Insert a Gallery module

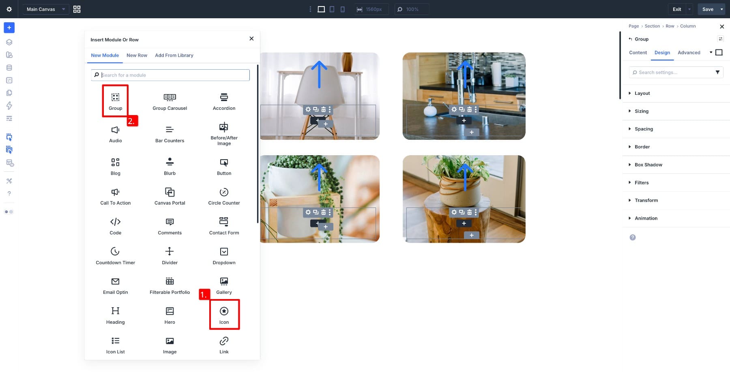(224, 285)
